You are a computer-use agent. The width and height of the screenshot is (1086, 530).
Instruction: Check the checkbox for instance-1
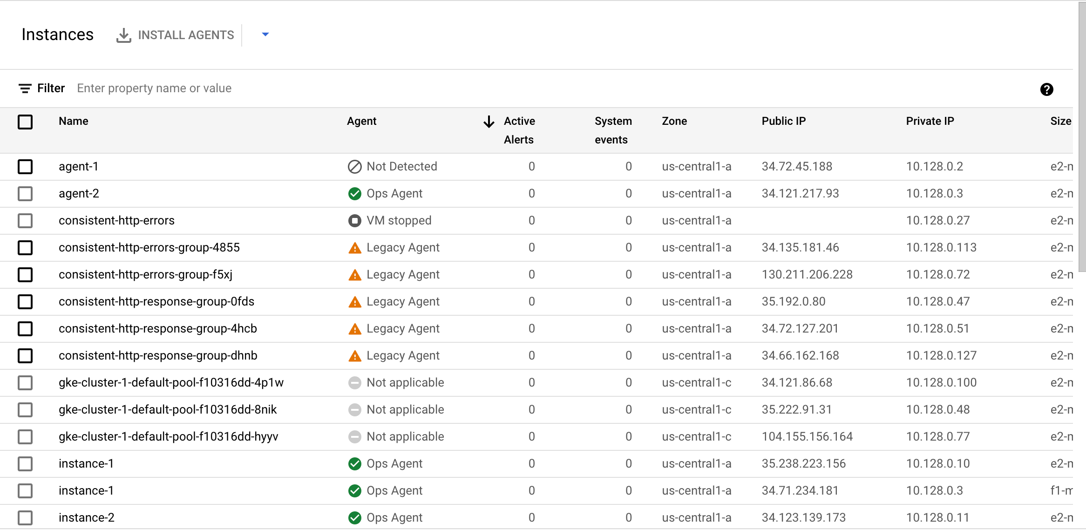(x=25, y=463)
